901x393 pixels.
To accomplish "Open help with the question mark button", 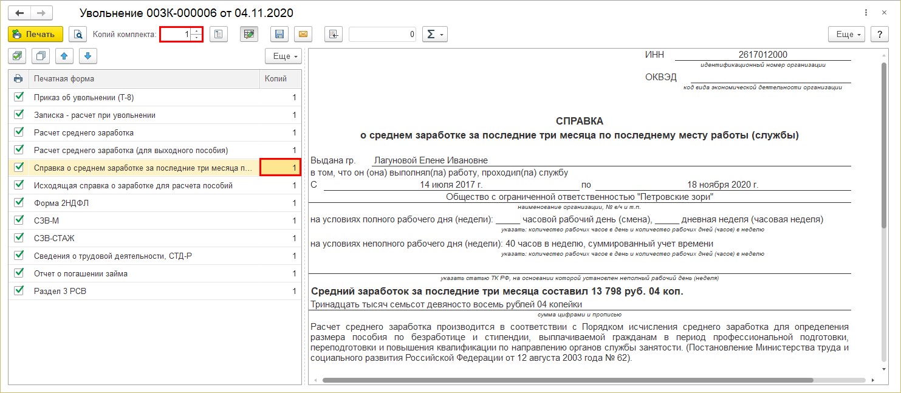I will [x=880, y=34].
